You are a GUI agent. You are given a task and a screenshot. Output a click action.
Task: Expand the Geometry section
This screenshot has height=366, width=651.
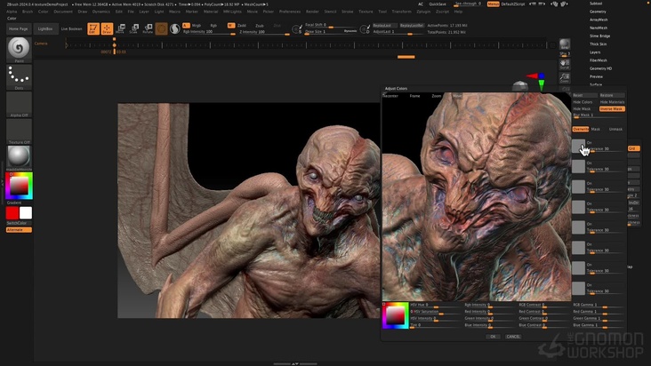[x=598, y=12]
